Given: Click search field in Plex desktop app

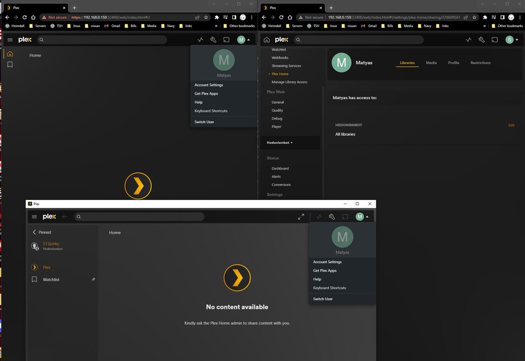Looking at the screenshot, I should coord(139,216).
